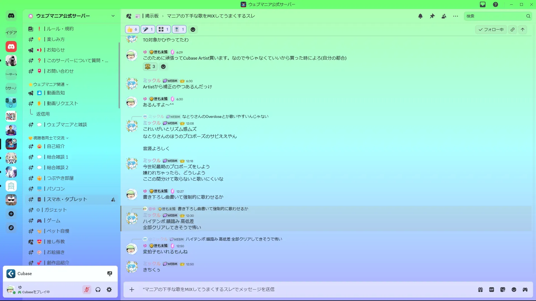Open the gift Nitro icon

tap(480, 290)
